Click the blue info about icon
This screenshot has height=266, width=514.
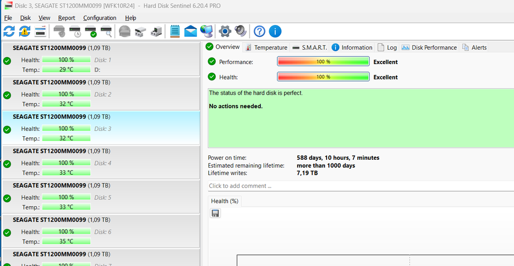[275, 32]
